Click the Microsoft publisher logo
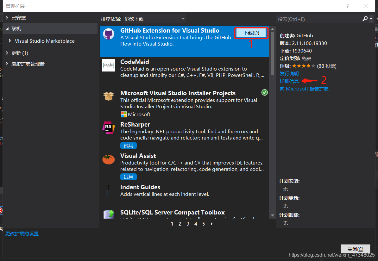The image size is (378, 261). 124,114
